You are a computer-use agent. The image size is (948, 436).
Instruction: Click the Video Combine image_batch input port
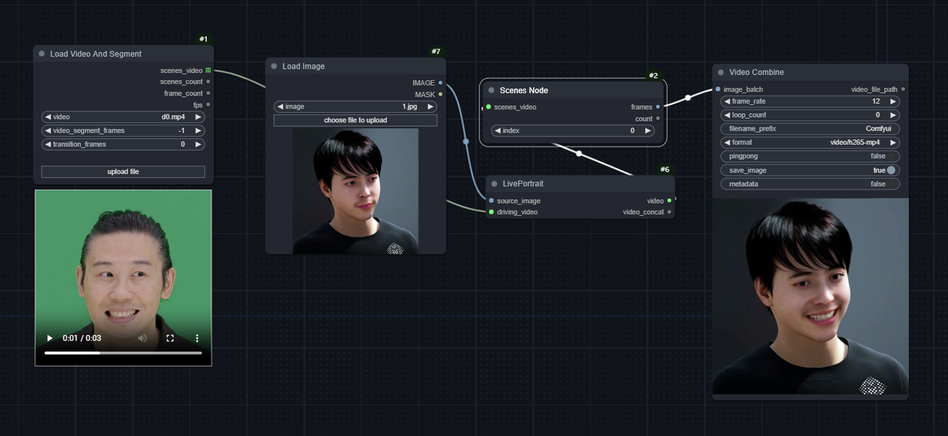point(718,89)
